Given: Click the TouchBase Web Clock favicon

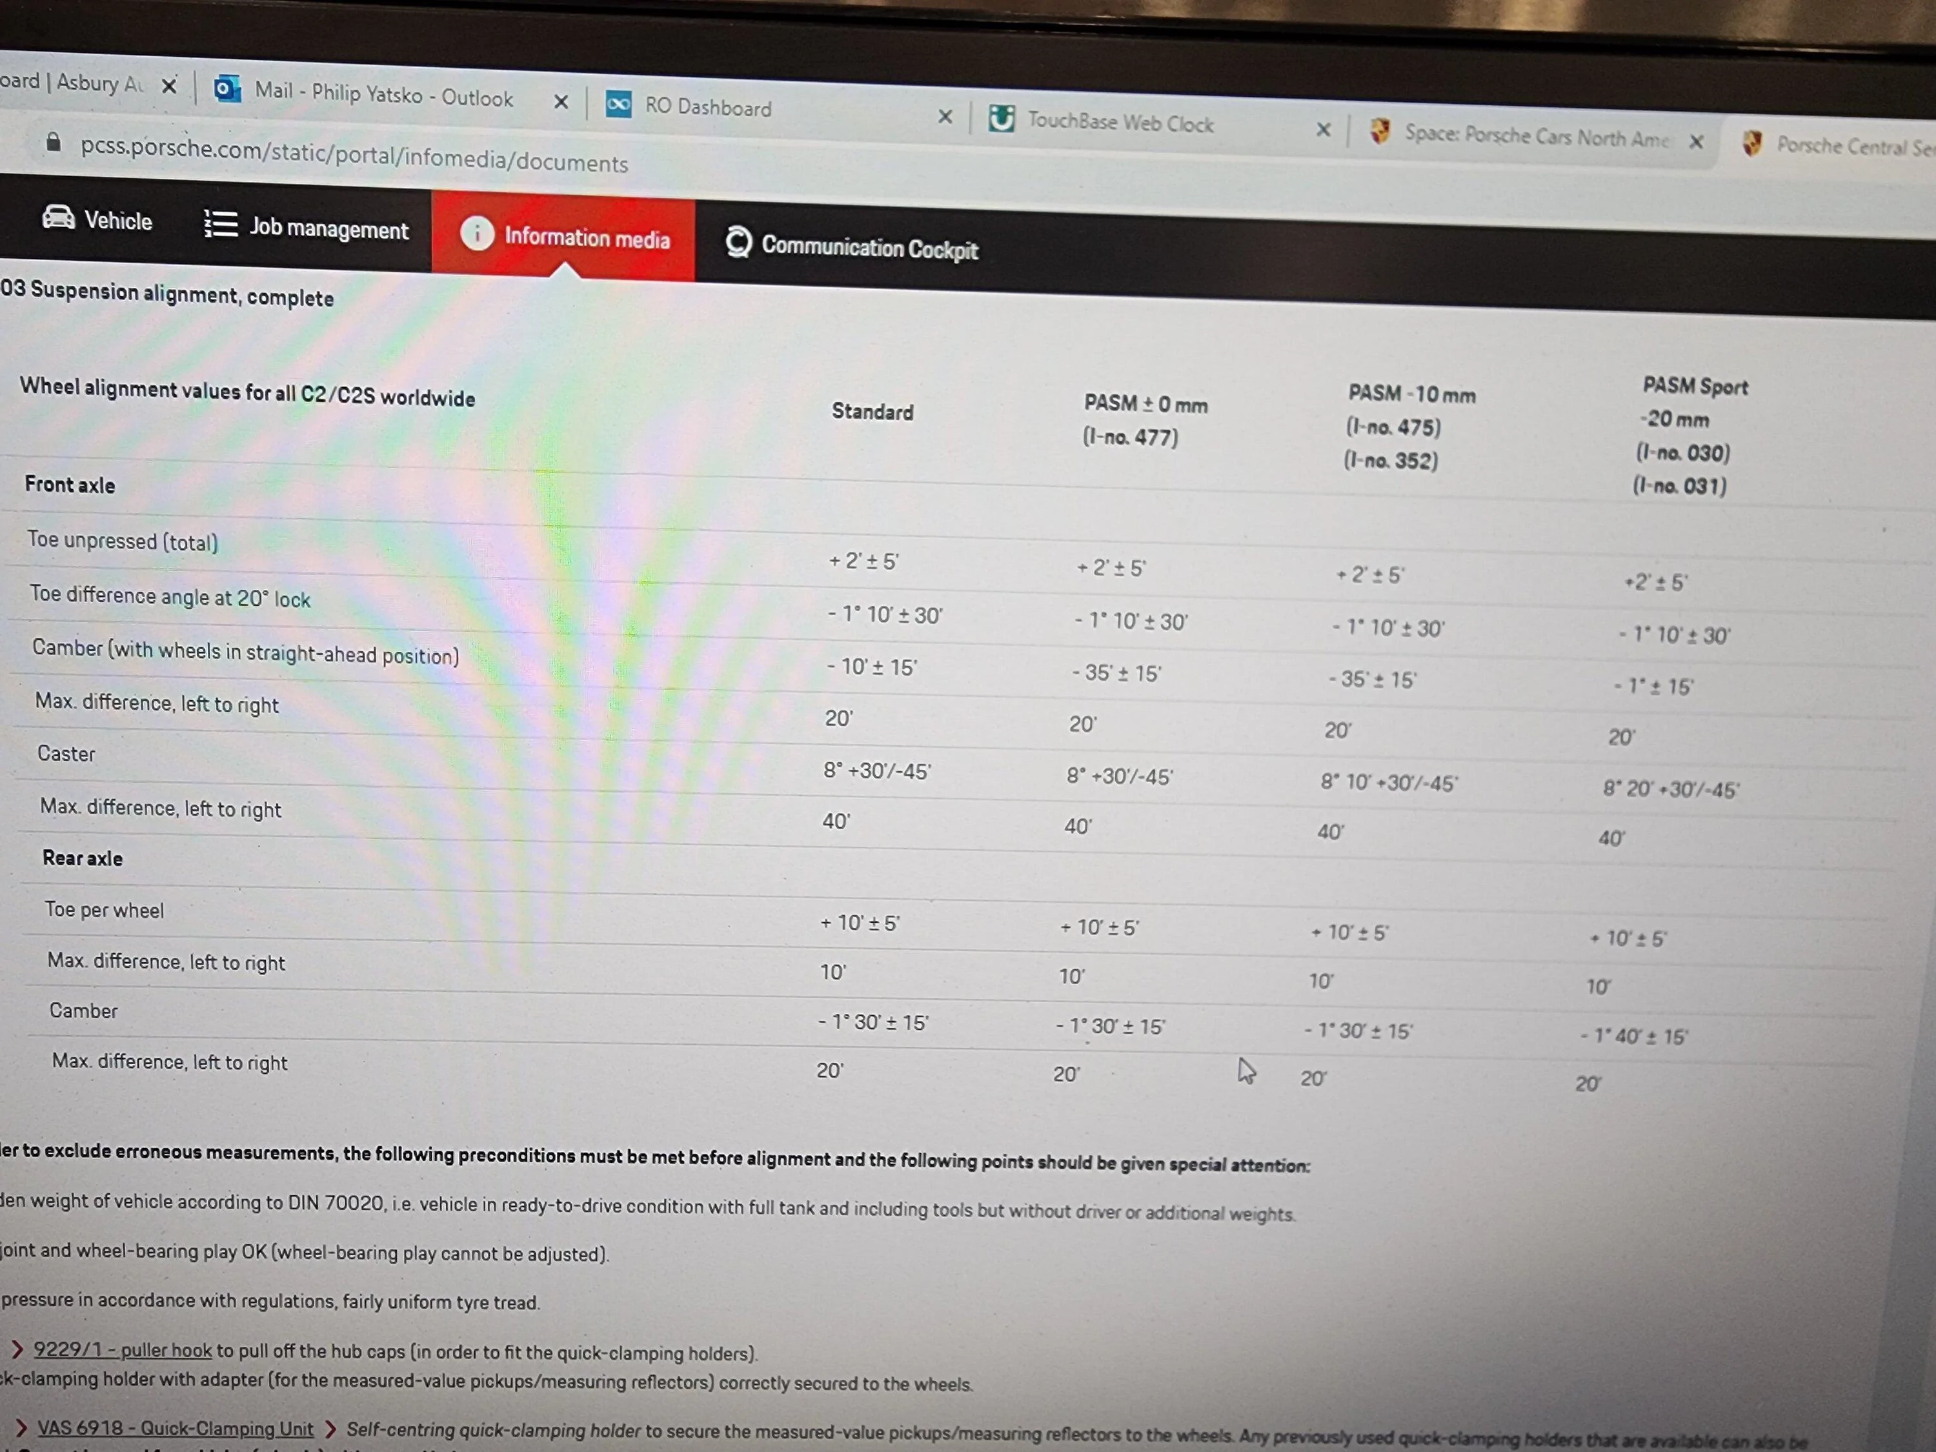Looking at the screenshot, I should 1002,117.
